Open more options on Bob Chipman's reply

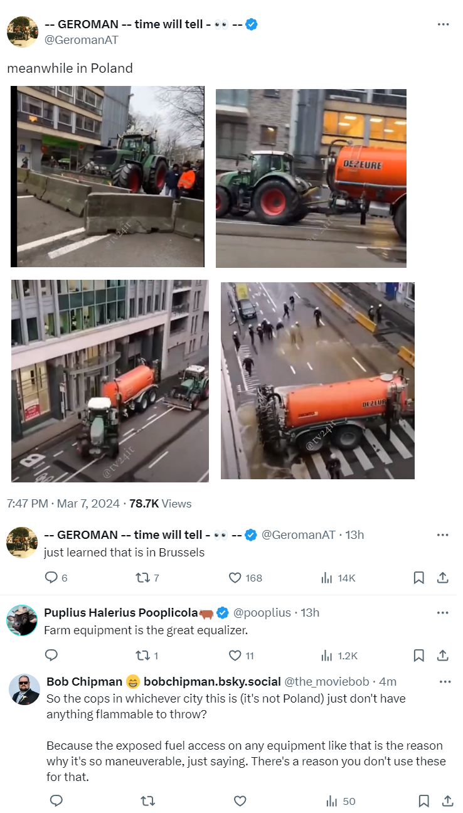point(445,682)
